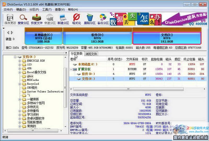This screenshot has width=209, height=141.
Task: Select the 分区参数 tab
Action: tap(77, 54)
